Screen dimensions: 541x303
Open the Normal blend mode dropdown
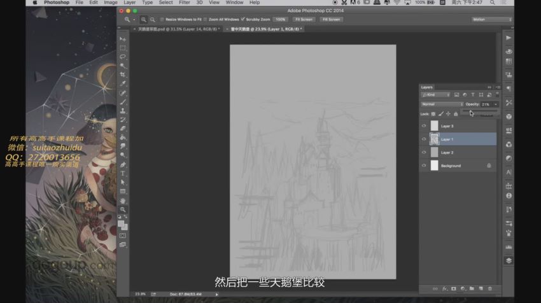click(x=442, y=104)
